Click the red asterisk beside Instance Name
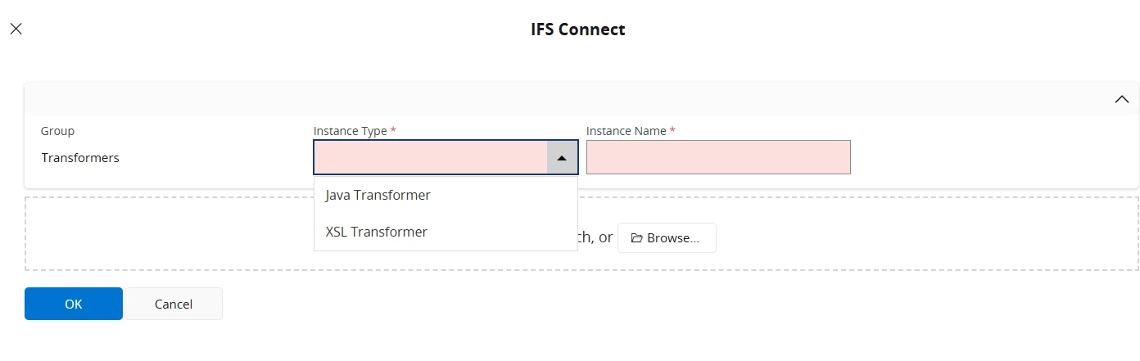Viewport: 1140px width, 361px height. (x=672, y=131)
